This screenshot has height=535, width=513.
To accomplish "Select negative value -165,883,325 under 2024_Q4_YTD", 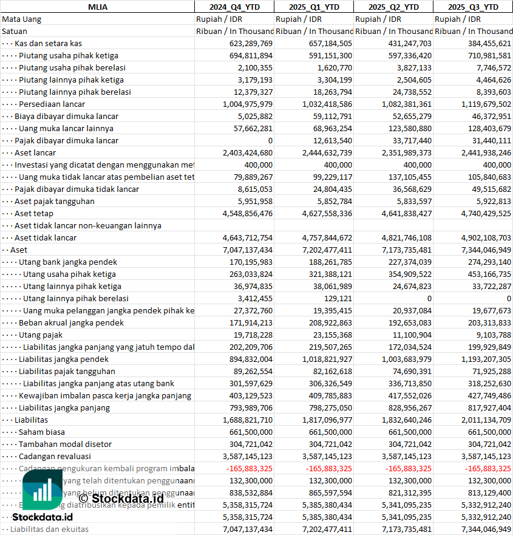I will [250, 468].
